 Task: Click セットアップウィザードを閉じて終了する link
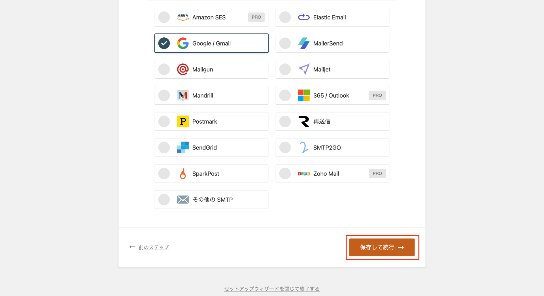point(272,289)
